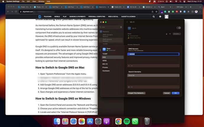
Task: Confirm DNS settings with OK
Action: 176,93
